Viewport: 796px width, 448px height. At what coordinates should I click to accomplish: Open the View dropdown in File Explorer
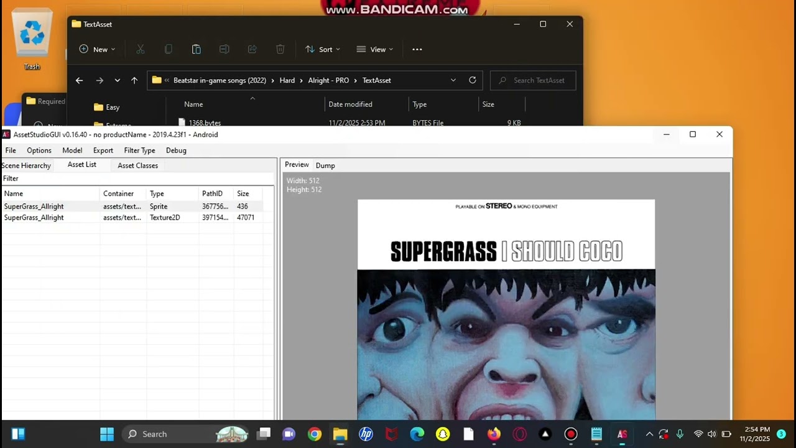click(x=374, y=49)
